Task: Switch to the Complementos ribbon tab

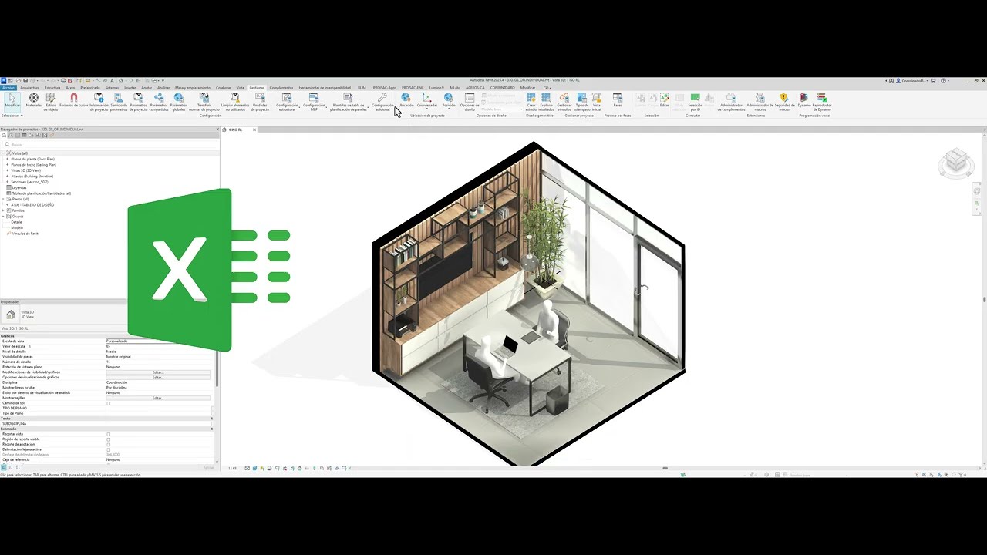Action: point(281,88)
